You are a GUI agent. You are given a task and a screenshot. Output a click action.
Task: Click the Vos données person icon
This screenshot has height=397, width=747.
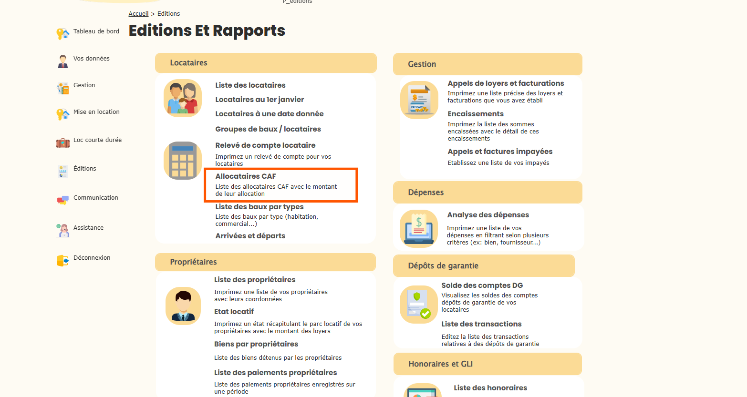62,61
